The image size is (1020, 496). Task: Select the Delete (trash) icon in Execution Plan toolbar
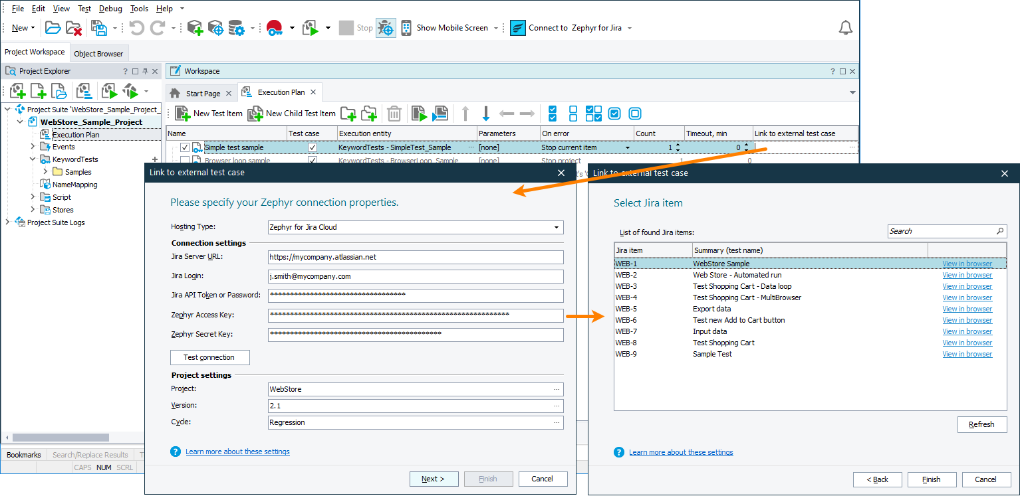[394, 113]
